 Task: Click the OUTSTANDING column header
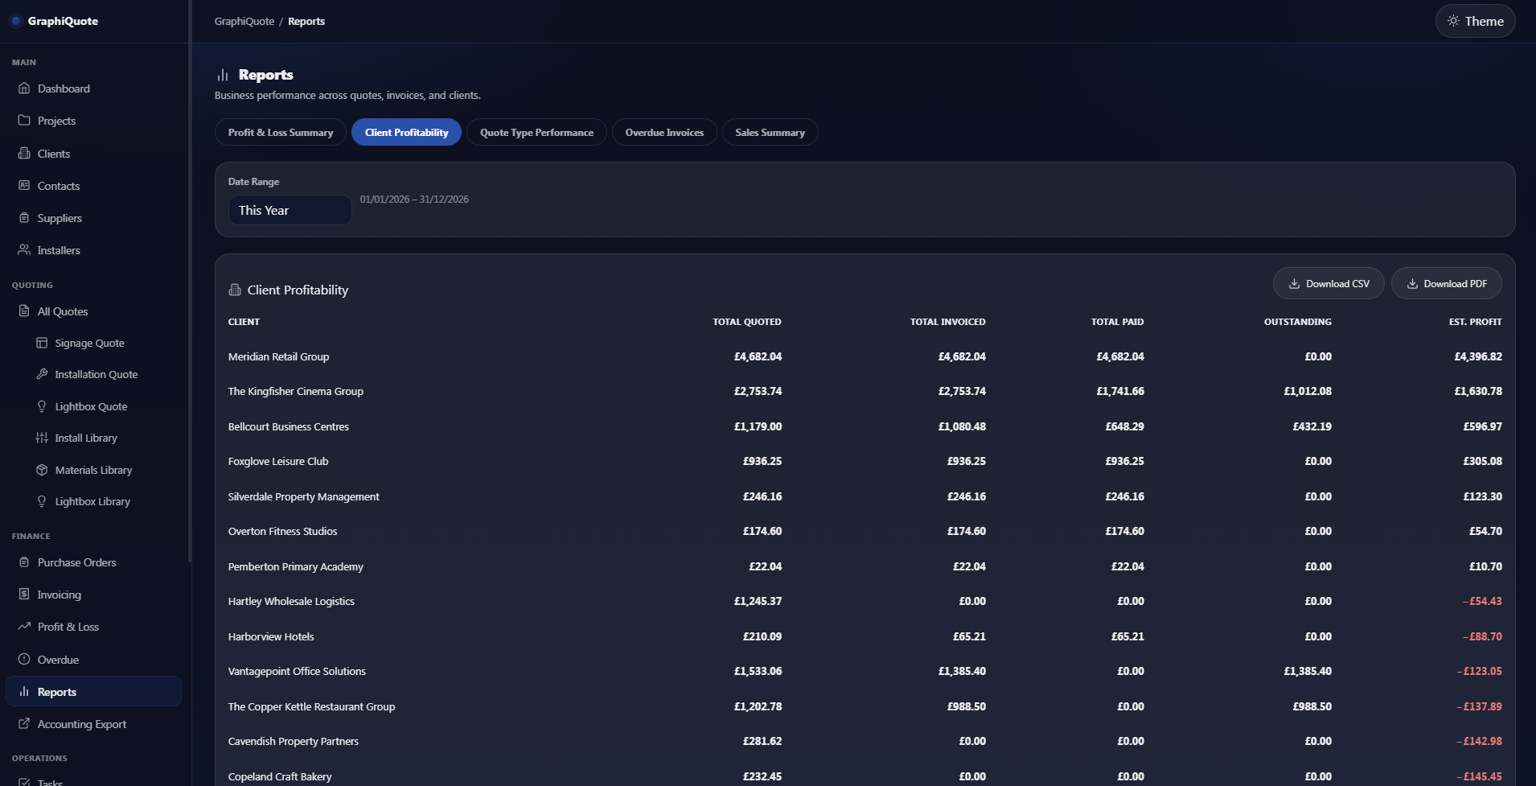click(x=1297, y=322)
